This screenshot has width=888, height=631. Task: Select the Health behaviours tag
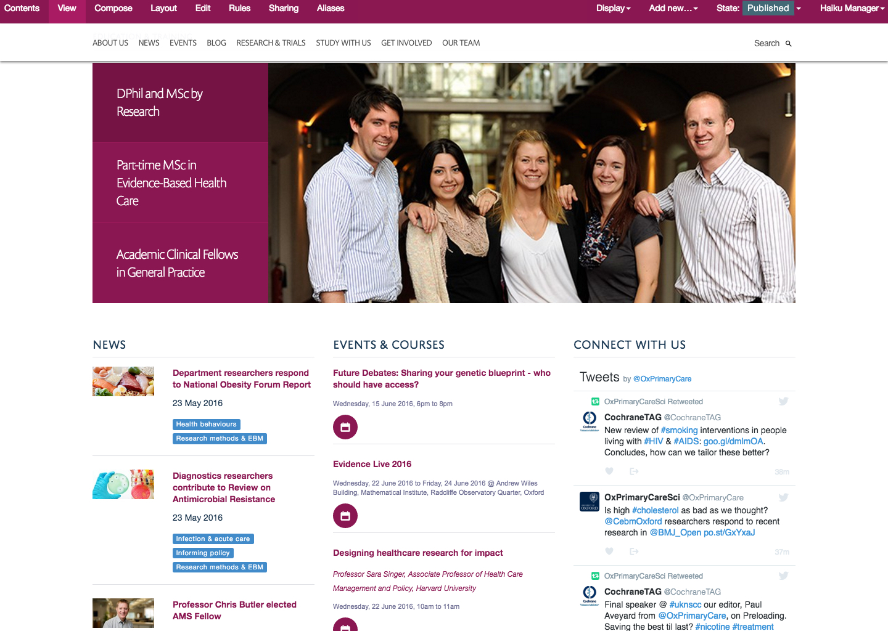pyautogui.click(x=206, y=425)
